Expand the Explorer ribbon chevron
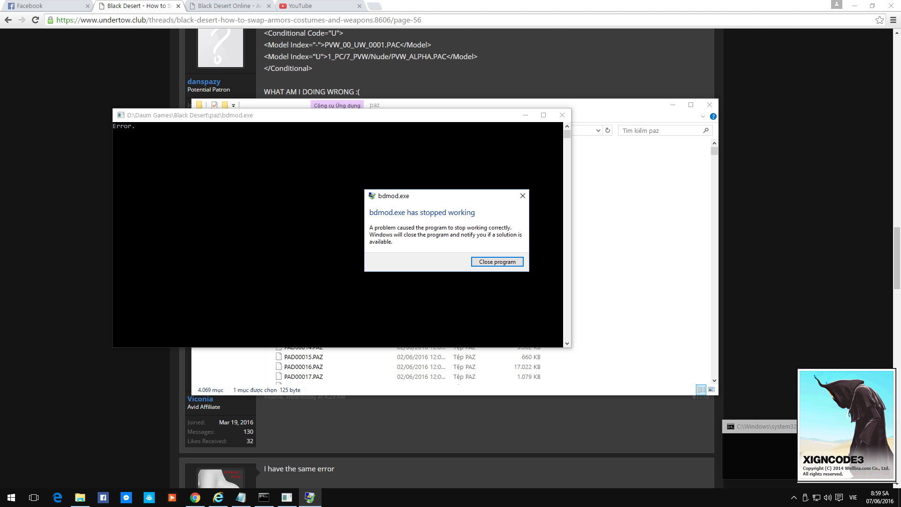 (702, 116)
